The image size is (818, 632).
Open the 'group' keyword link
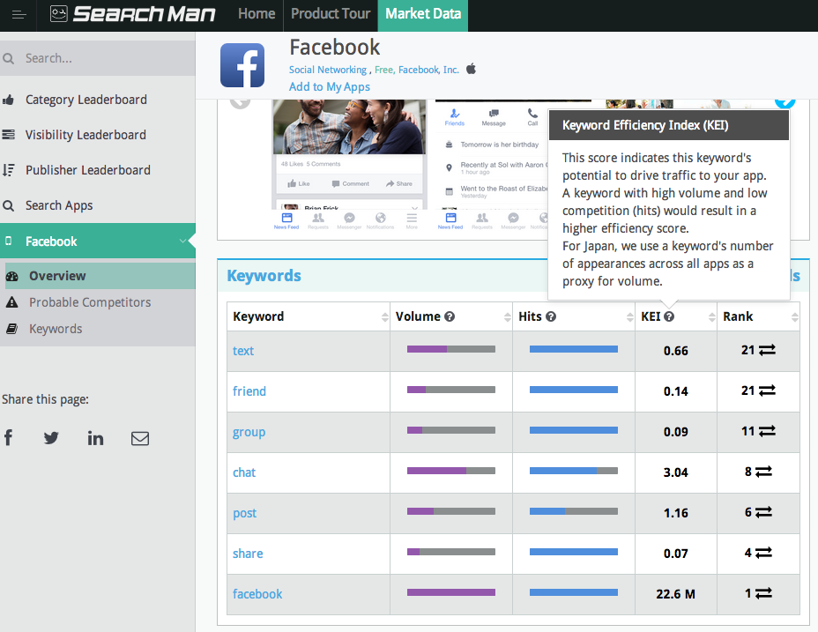[x=249, y=432]
